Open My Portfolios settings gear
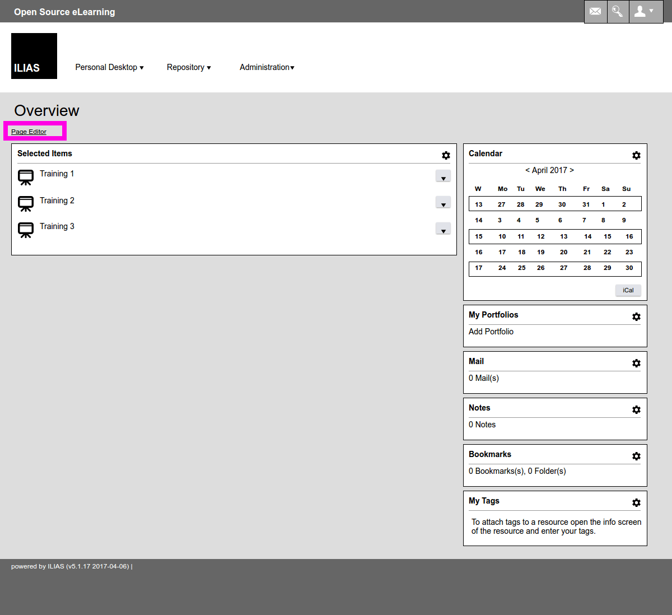Image resolution: width=672 pixels, height=615 pixels. [x=636, y=316]
